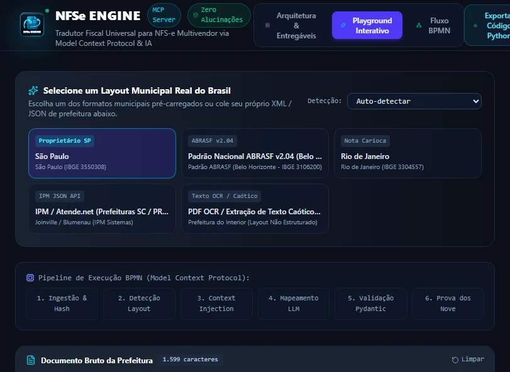Screen dimensions: 510x372
Task: Click the NFSe ENGINE title text
Action: pyautogui.click(x=98, y=16)
